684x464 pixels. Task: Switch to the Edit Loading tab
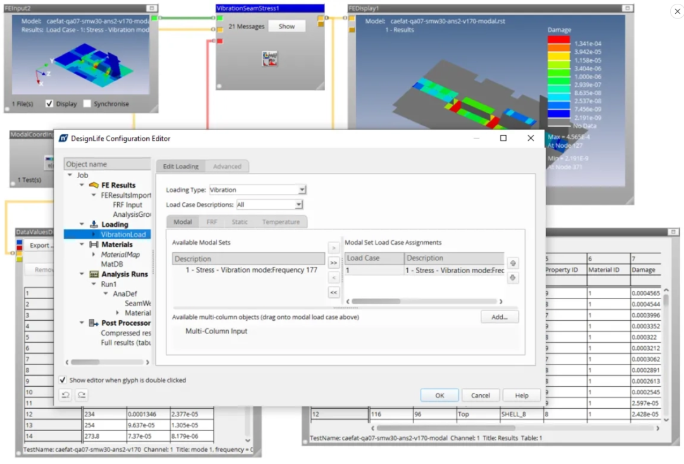[x=180, y=166]
